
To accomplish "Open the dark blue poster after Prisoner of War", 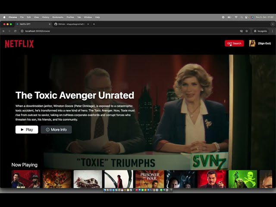I will (181, 179).
